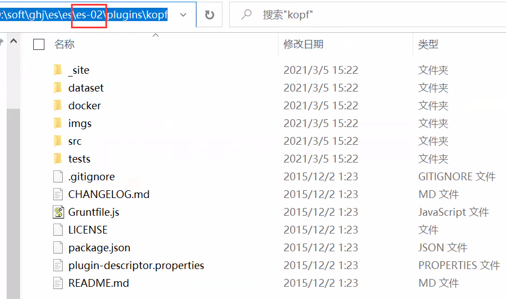Select the README.md file name
Viewport: 506px width, 299px height.
98,283
